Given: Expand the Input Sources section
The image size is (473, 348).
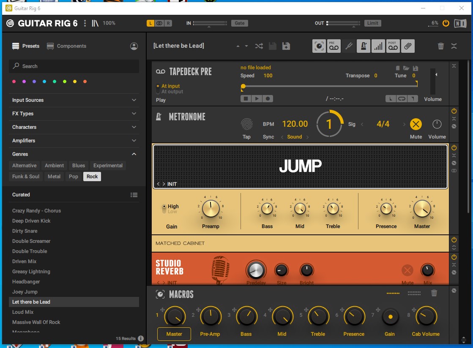Looking at the screenshot, I should (x=74, y=100).
